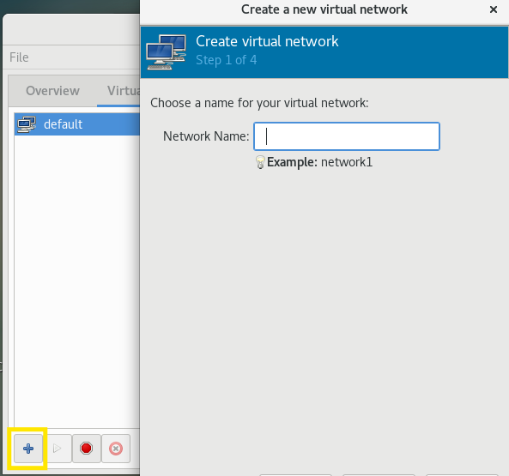
Task: Click the delete network icon
Action: point(116,449)
